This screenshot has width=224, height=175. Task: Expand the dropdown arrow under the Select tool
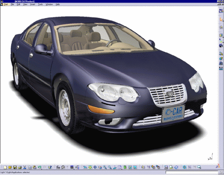coord(223,21)
